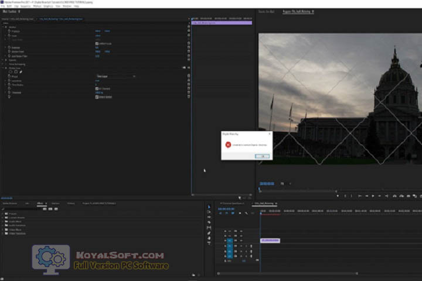
Task: Mute the A1 audio track
Action: pyautogui.click(x=241, y=246)
